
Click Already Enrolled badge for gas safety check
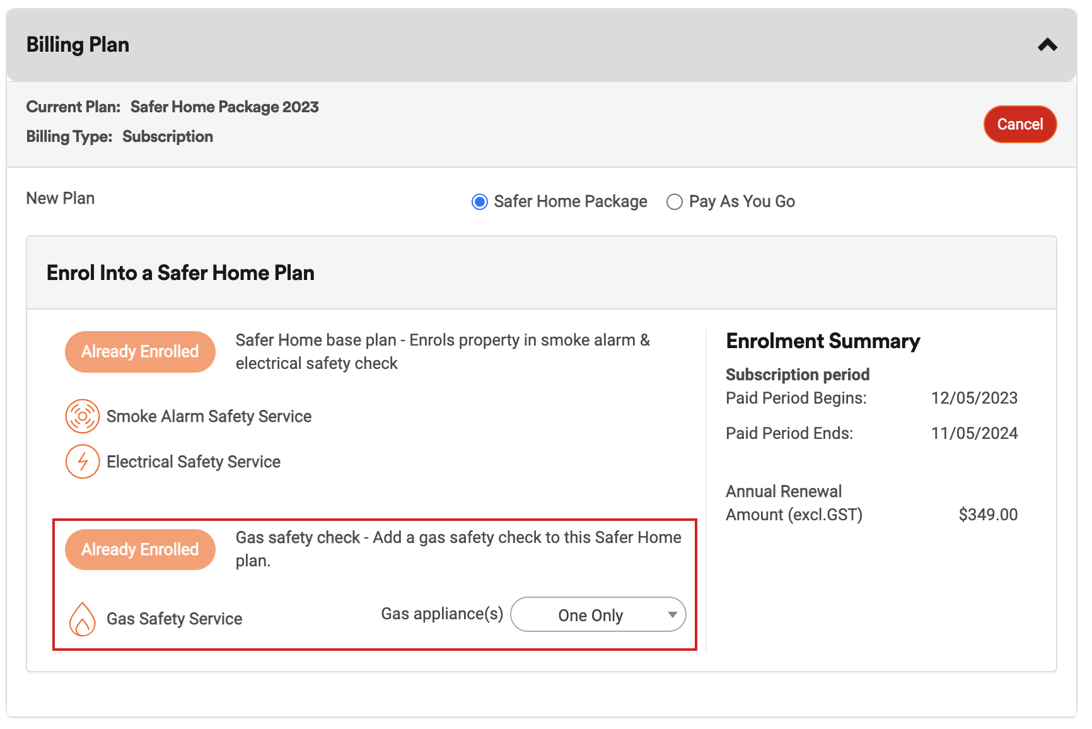click(140, 550)
